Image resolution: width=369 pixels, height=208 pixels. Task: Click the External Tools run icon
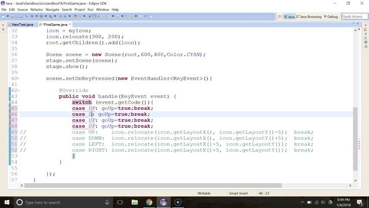(50, 16)
